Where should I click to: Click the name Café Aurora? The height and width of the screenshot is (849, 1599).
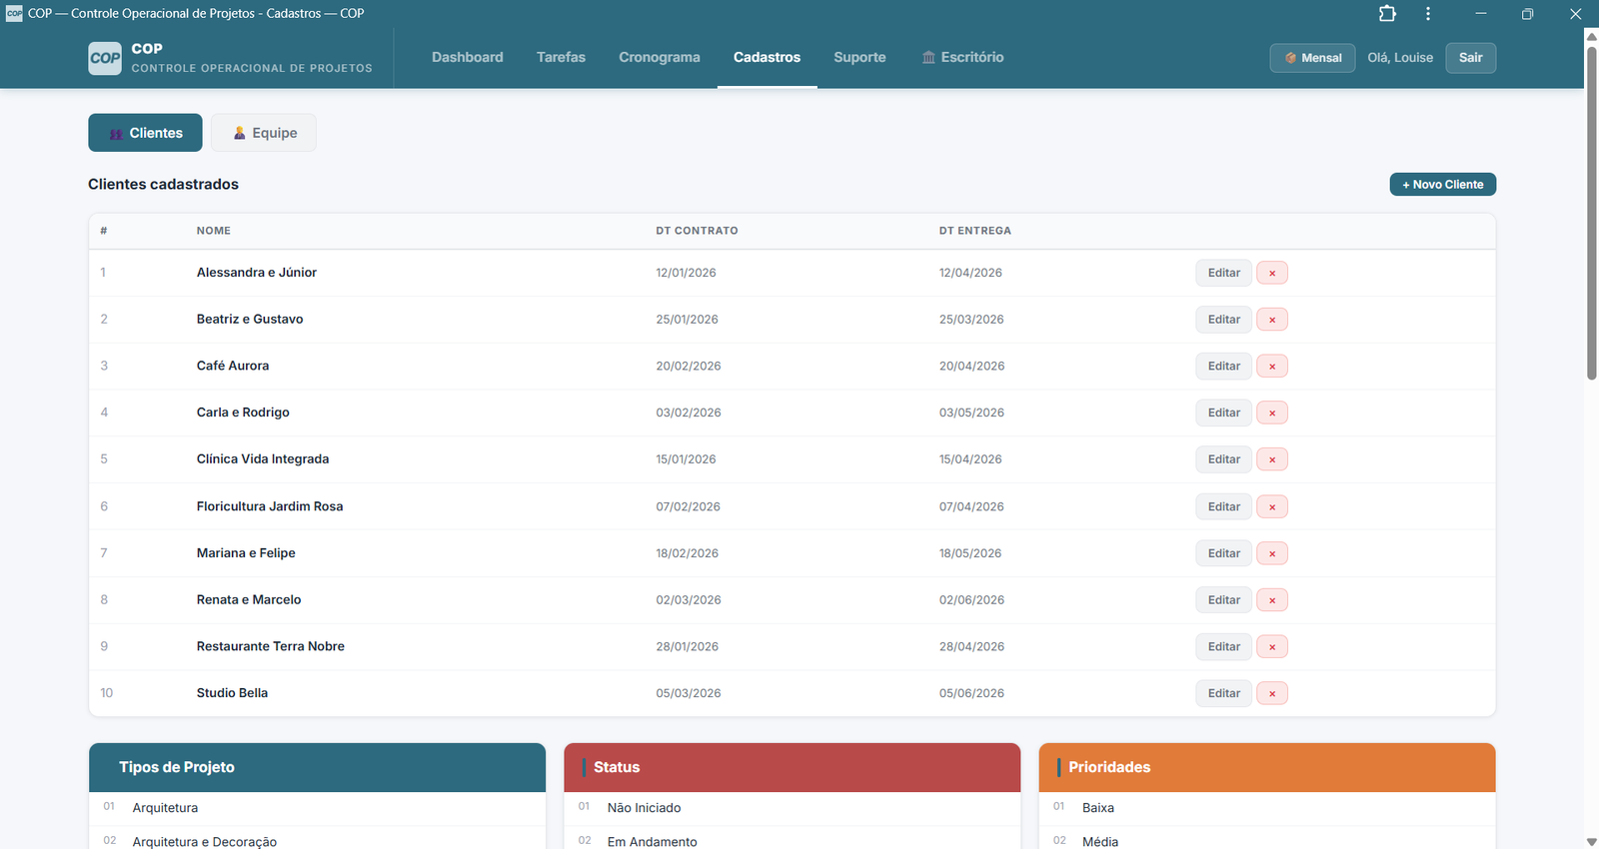point(233,367)
